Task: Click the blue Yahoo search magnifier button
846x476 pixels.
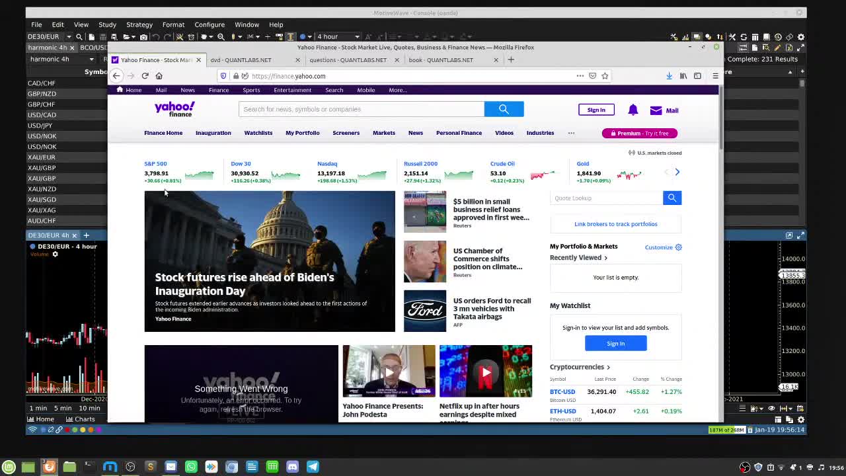Action: click(504, 109)
